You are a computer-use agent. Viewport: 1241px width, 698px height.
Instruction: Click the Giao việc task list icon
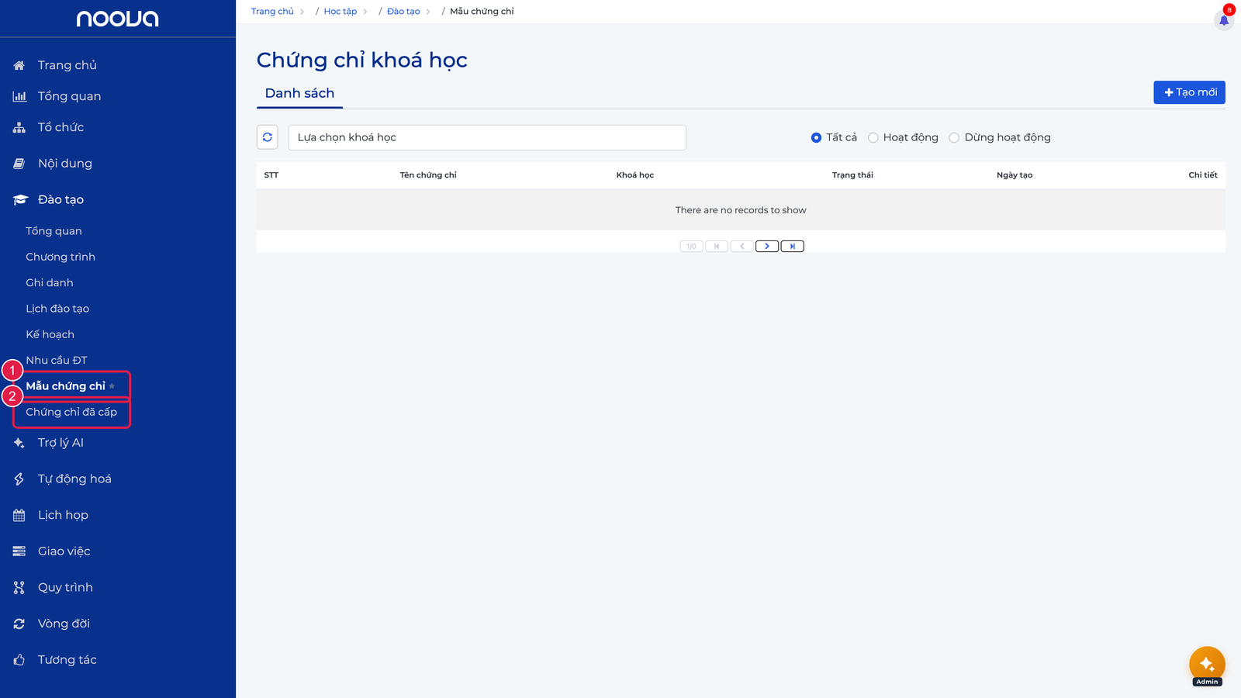(x=19, y=551)
